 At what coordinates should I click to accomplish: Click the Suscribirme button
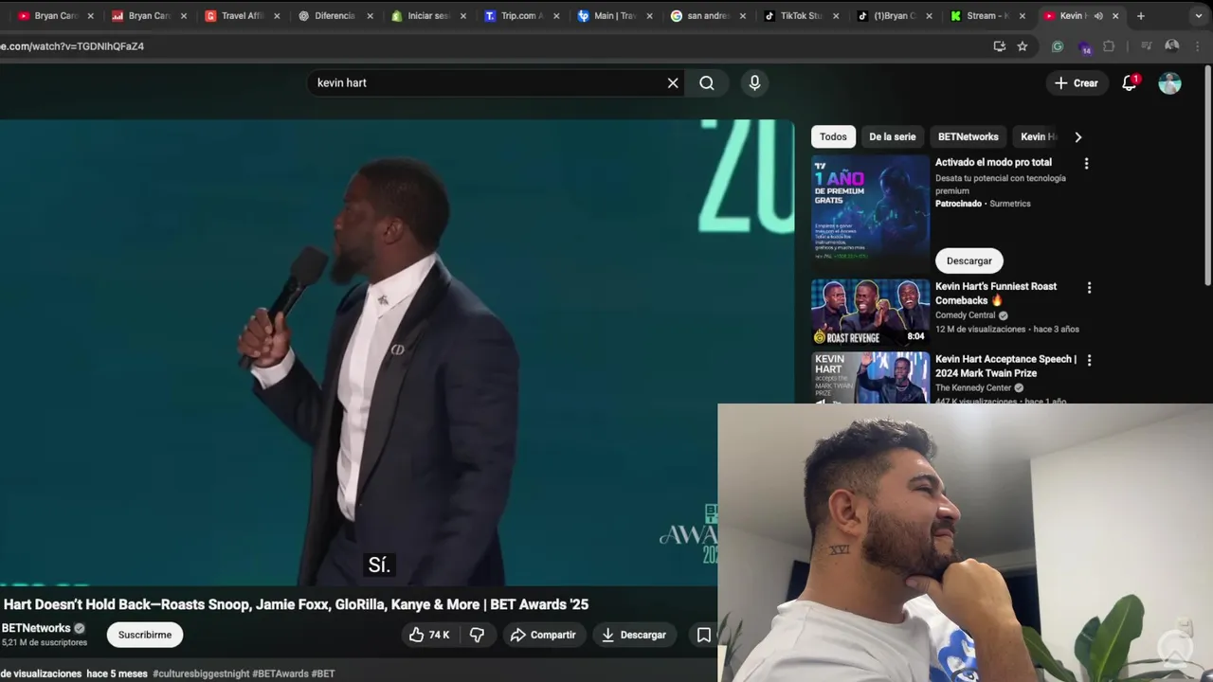(x=145, y=635)
